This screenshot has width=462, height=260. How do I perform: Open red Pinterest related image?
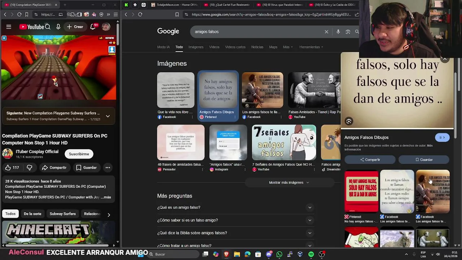(361, 191)
